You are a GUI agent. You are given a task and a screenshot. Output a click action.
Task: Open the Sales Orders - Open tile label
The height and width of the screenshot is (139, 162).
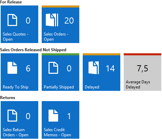point(56,37)
